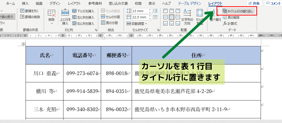Viewport: 282px width, 123px height.
Task: Open the 挿入 tab
Action: coord(25,3)
